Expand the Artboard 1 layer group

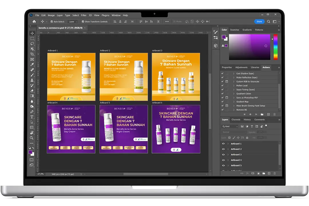click(228, 144)
